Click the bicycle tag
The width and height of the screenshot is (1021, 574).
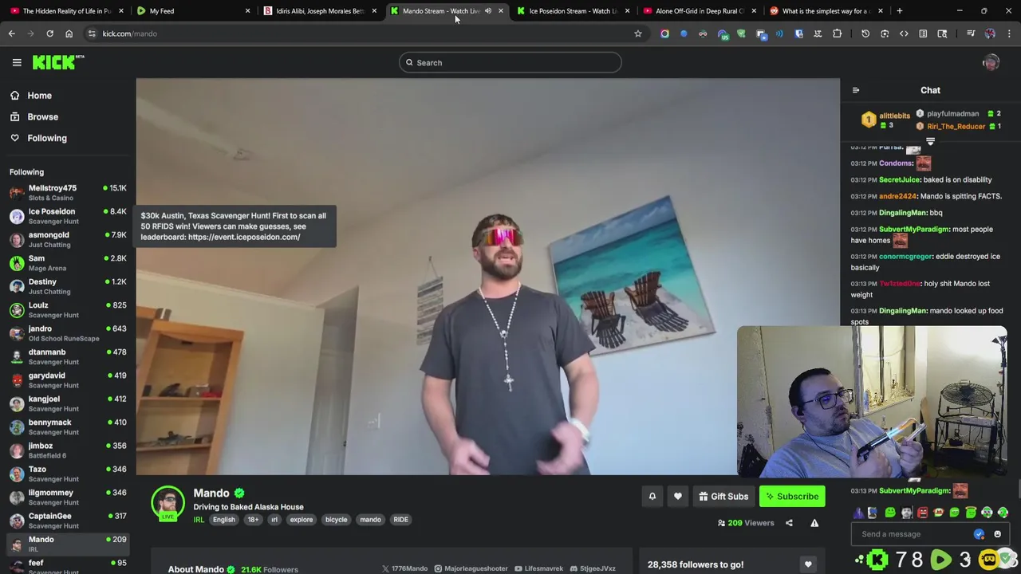pyautogui.click(x=336, y=520)
